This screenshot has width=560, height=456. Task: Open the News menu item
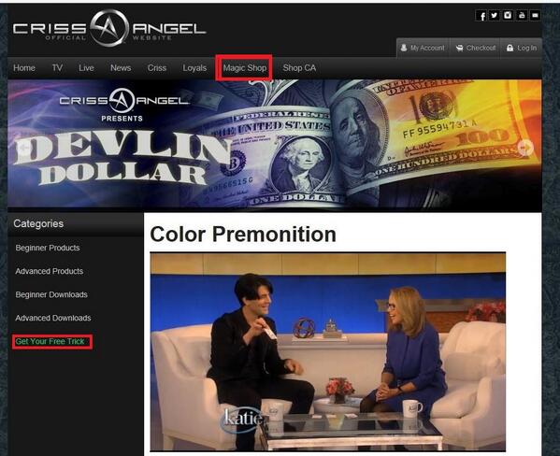tap(121, 68)
